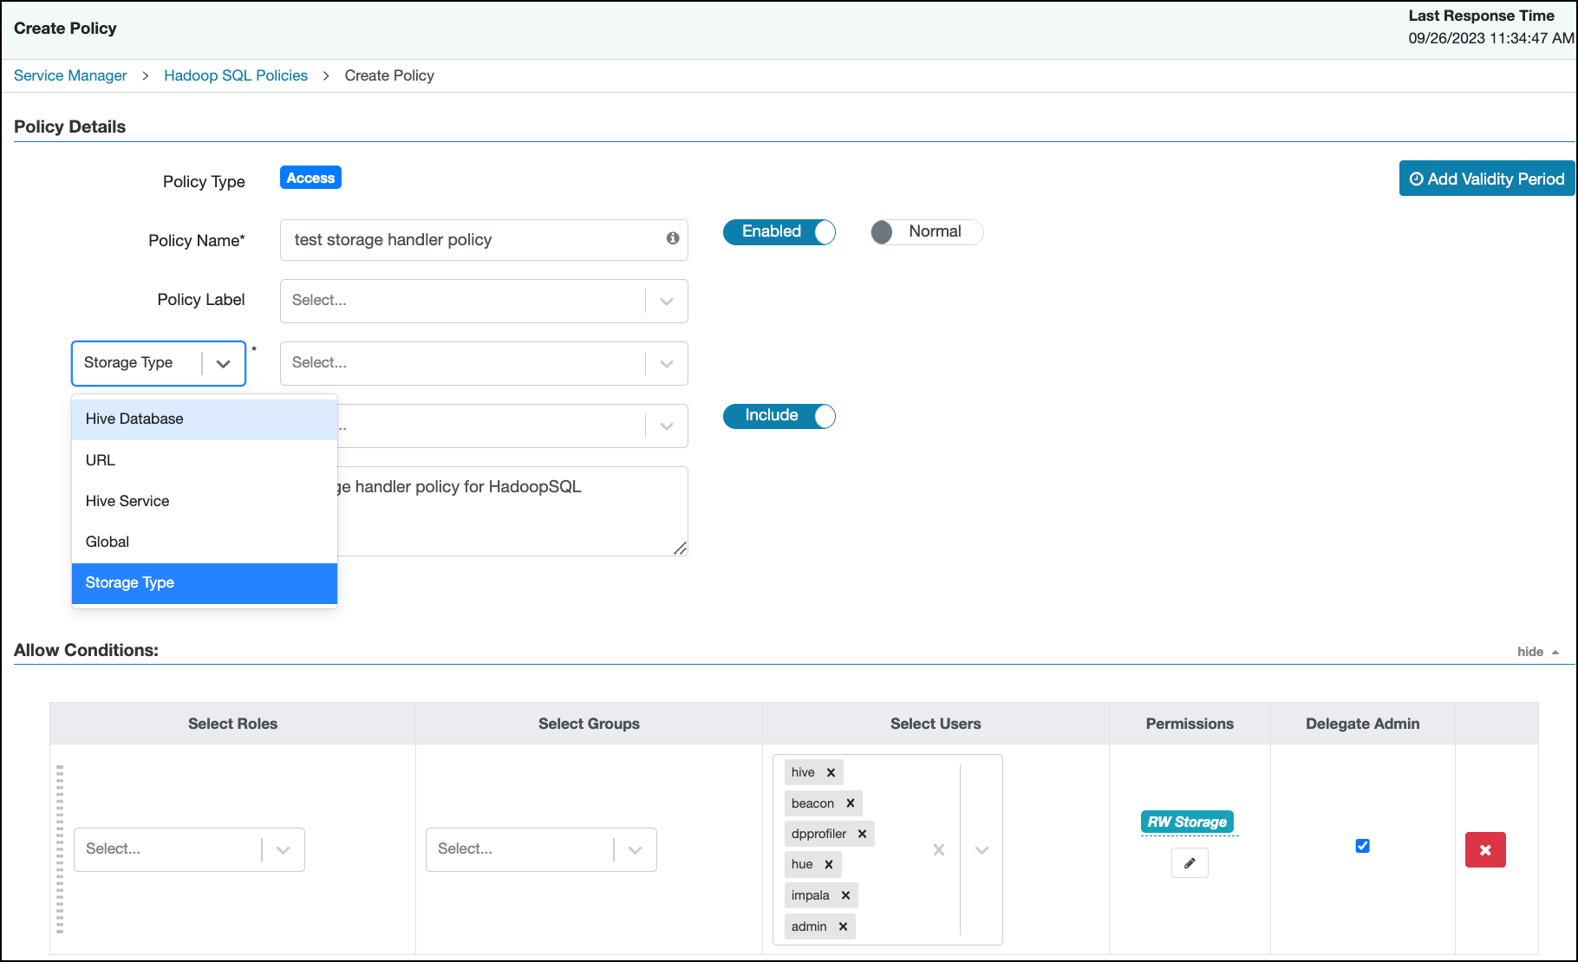Click the info icon in Policy Name field
The width and height of the screenshot is (1578, 962).
(x=673, y=238)
